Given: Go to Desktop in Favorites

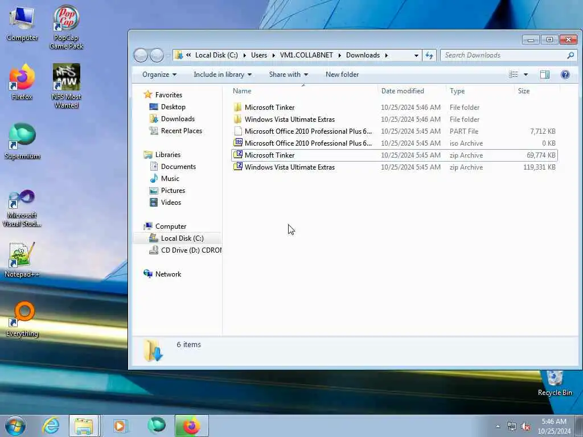Looking at the screenshot, I should [167, 107].
